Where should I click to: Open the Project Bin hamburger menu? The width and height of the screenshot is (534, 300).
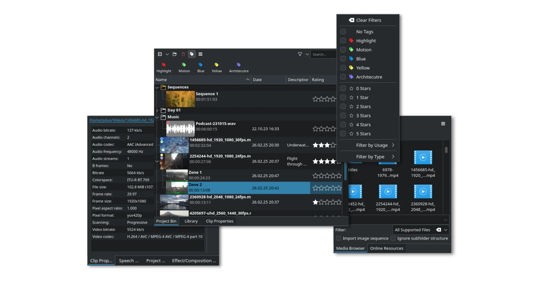pyautogui.click(x=201, y=54)
